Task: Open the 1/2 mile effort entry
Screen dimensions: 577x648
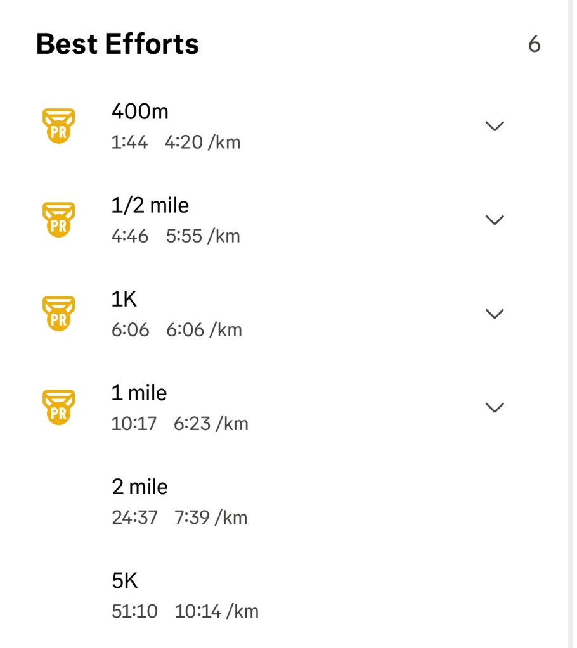Action: [150, 206]
